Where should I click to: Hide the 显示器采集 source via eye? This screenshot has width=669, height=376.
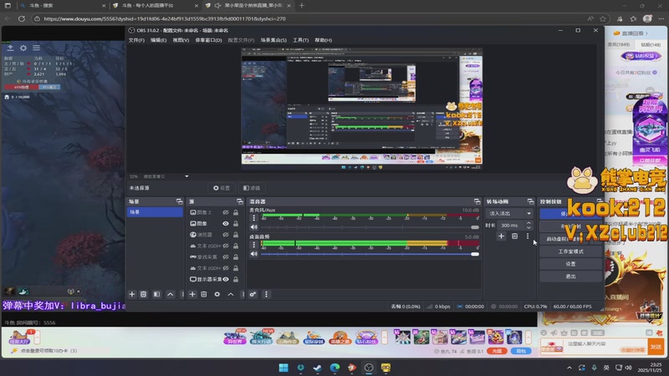[226, 279]
